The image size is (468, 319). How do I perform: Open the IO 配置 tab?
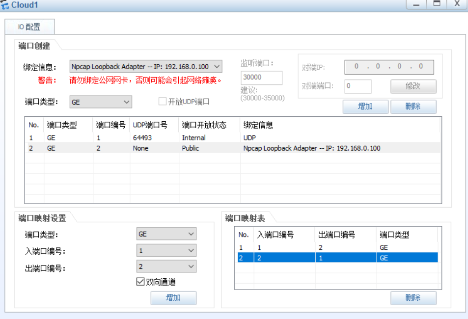point(29,27)
